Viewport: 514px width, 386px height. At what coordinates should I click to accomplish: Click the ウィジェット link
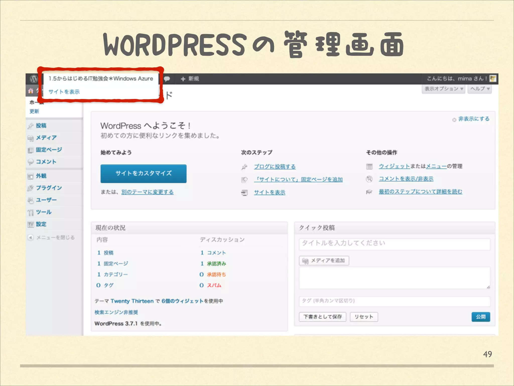[394, 166]
